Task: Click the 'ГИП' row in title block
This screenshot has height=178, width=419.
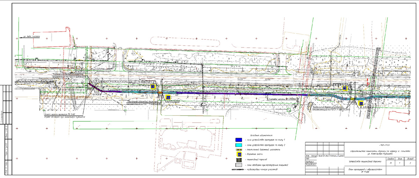Action: (x=310, y=158)
